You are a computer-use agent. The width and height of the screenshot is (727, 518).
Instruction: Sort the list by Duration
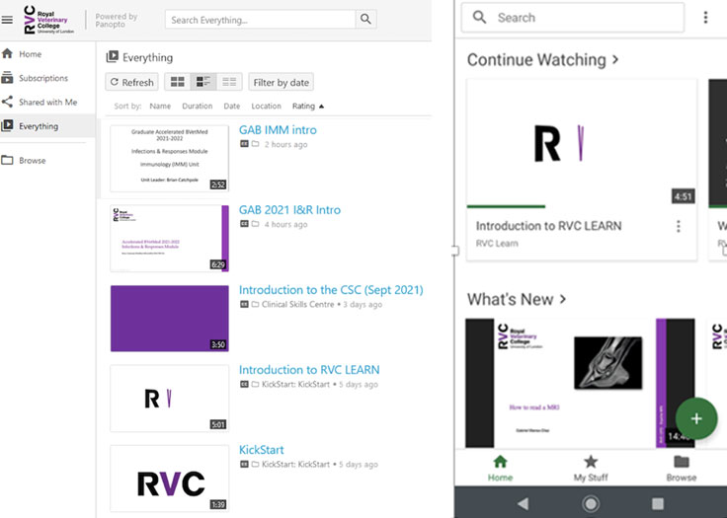(197, 107)
